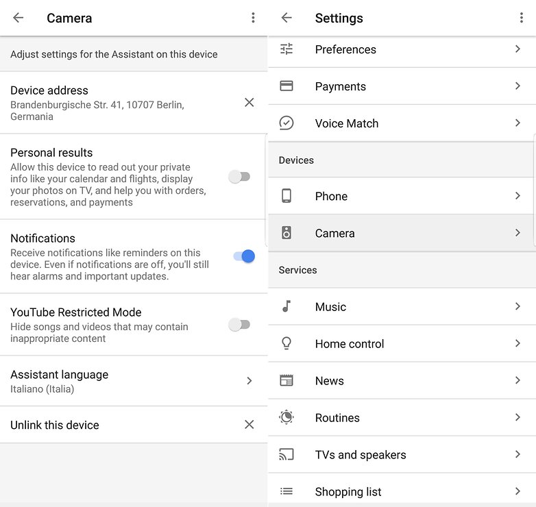The height and width of the screenshot is (507, 536).
Task: Open the Payments settings item
Action: pyautogui.click(x=402, y=86)
